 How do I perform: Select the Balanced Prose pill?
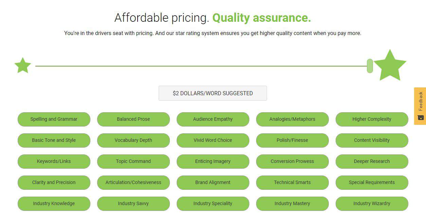coord(134,119)
